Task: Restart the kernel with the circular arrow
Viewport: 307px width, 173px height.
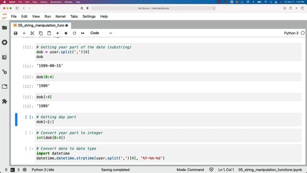Action: click(74, 33)
